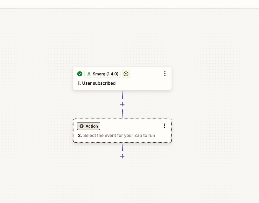Click the Action badge label
Image resolution: width=259 pixels, height=203 pixels.
(92, 126)
